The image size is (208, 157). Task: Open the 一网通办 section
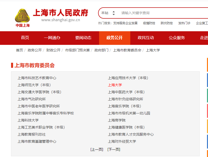(x=53, y=38)
